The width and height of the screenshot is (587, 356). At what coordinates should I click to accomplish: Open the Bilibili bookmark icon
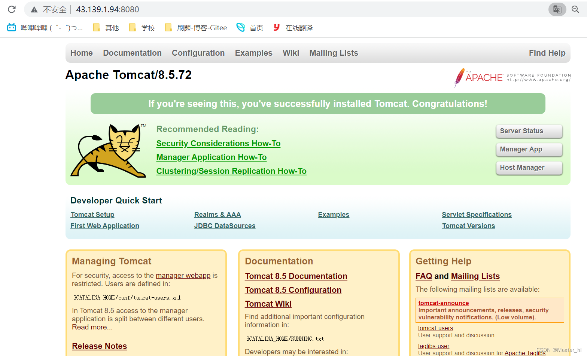coord(12,27)
